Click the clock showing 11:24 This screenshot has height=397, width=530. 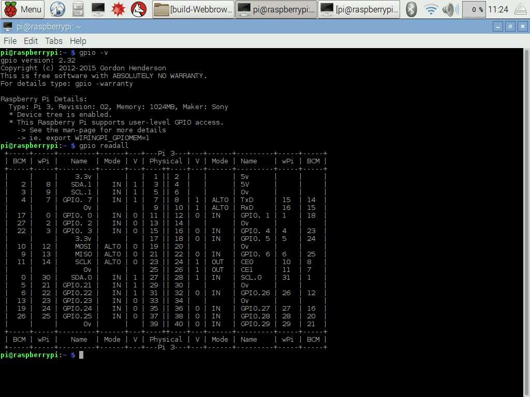pos(498,9)
